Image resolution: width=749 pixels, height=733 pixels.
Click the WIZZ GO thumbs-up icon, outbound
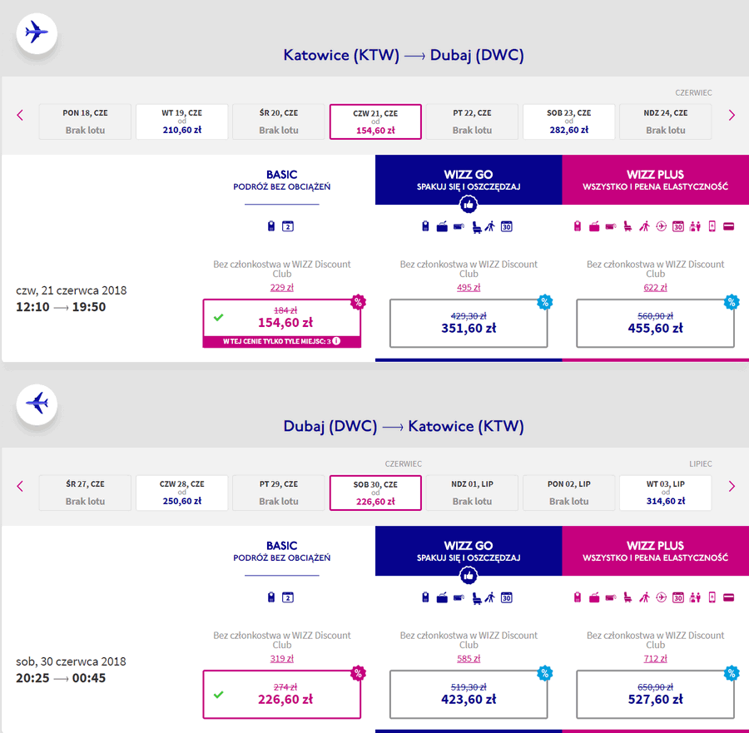468,205
